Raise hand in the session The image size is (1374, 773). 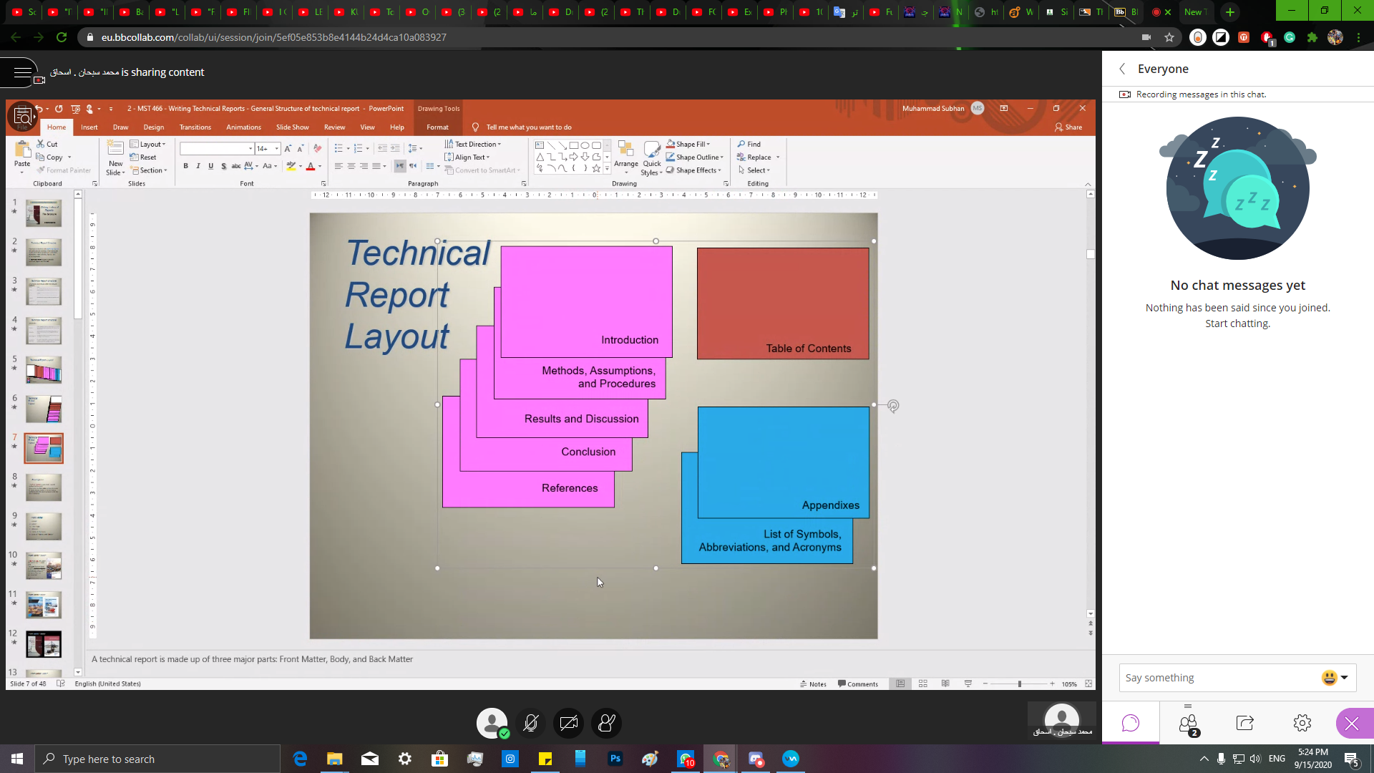click(607, 723)
